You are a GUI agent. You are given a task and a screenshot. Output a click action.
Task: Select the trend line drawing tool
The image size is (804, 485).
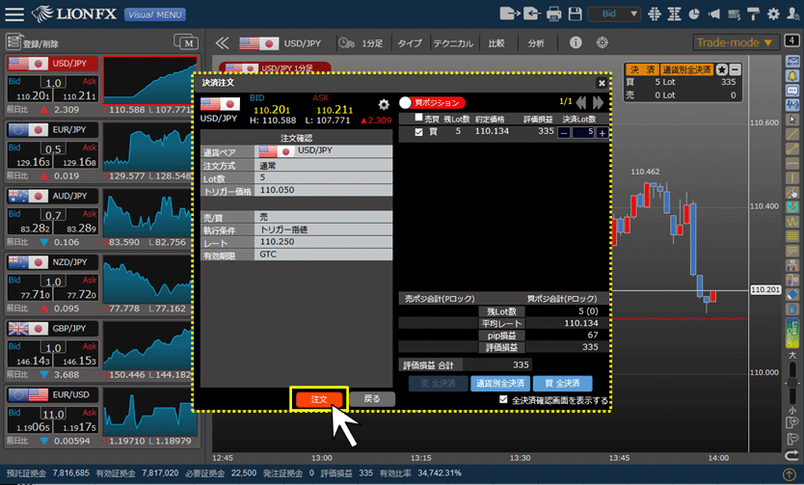coord(792,134)
